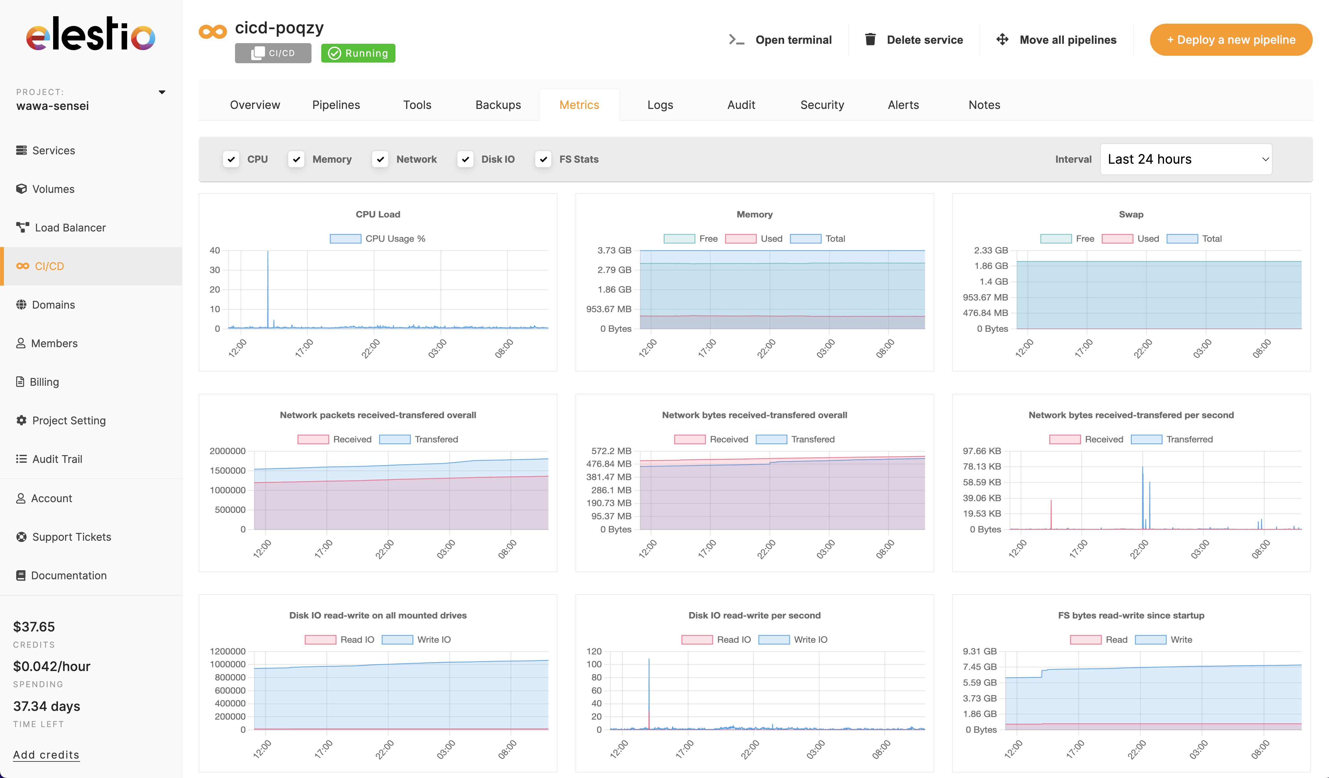Open the Add credits link

pos(46,754)
